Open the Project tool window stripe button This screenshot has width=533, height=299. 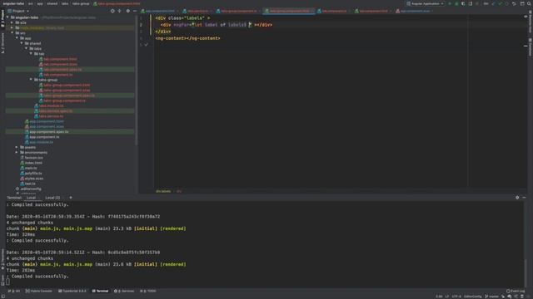coord(2,18)
